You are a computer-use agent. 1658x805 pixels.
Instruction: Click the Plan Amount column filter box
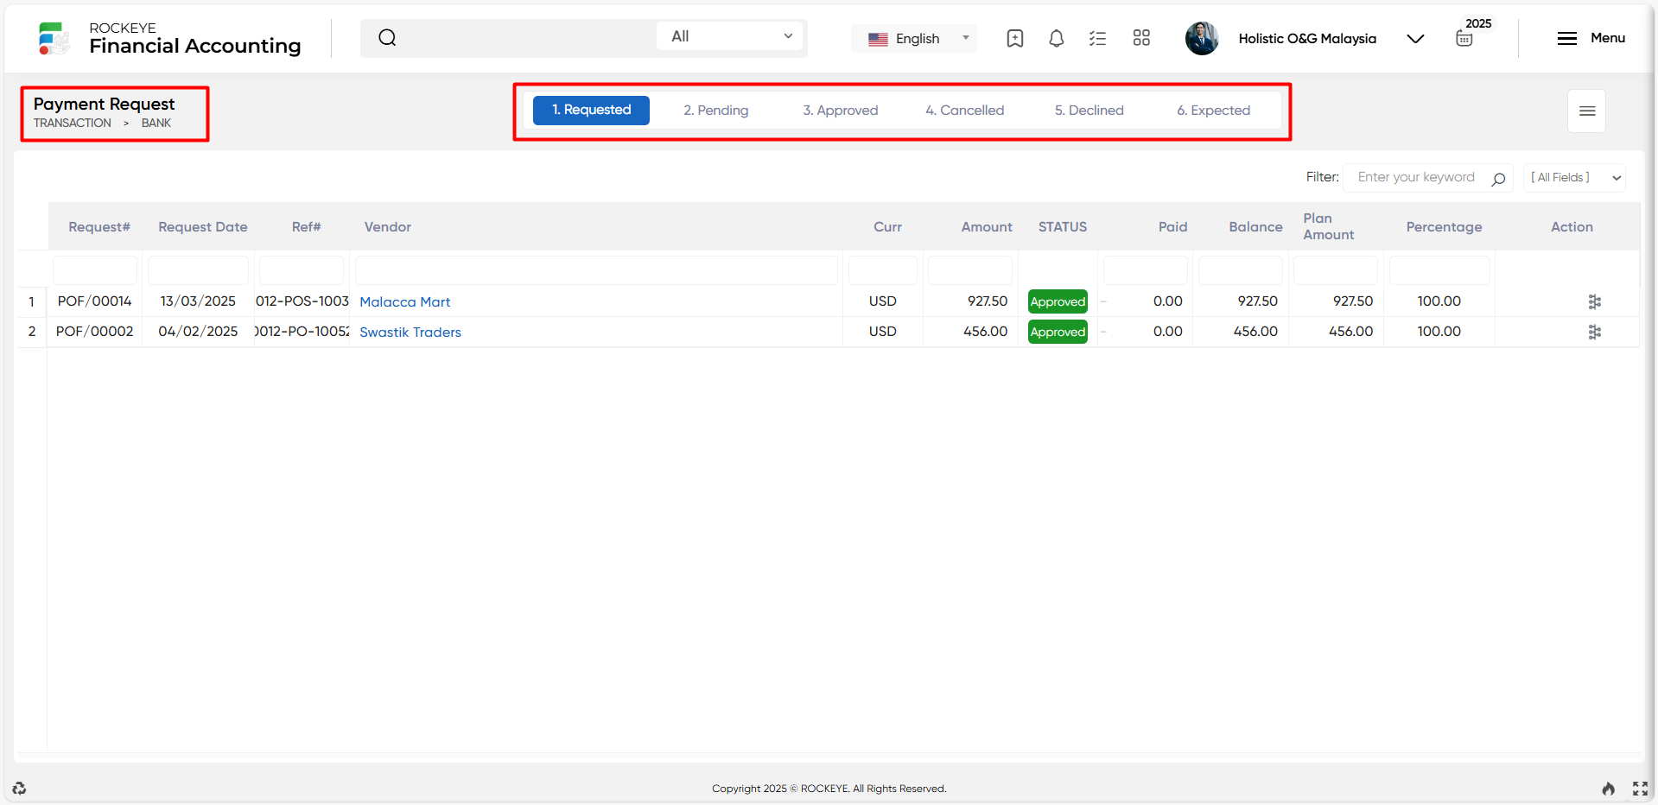(x=1336, y=270)
